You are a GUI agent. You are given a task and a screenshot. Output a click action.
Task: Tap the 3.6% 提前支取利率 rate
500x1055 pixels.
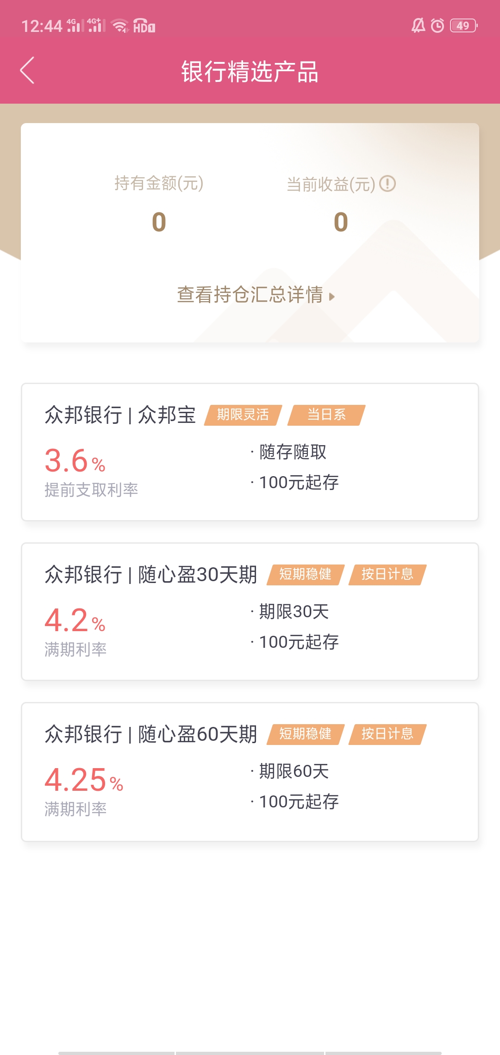(75, 461)
